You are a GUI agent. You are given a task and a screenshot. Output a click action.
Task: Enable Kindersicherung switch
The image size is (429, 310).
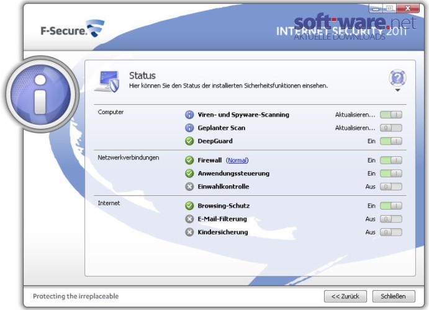pyautogui.click(x=391, y=232)
